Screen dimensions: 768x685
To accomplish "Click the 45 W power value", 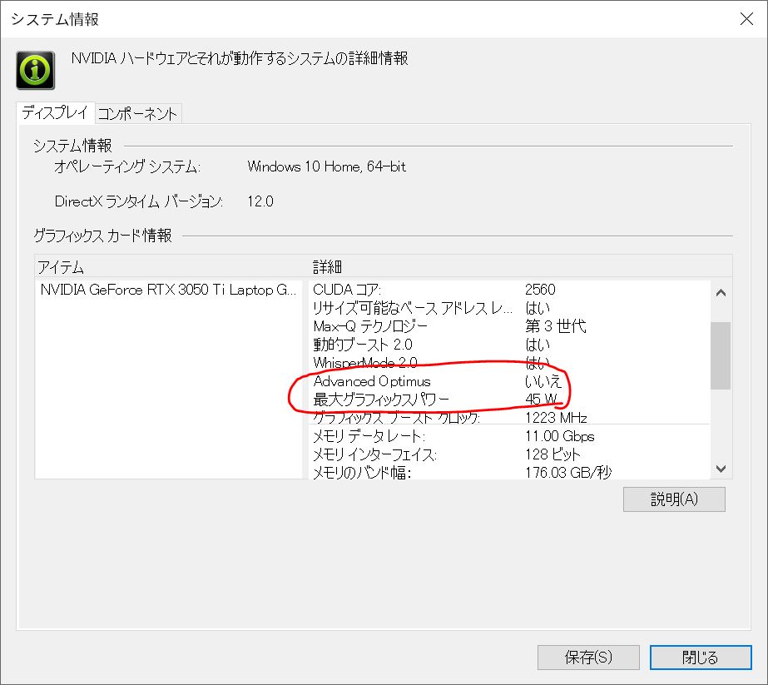I will coord(541,400).
